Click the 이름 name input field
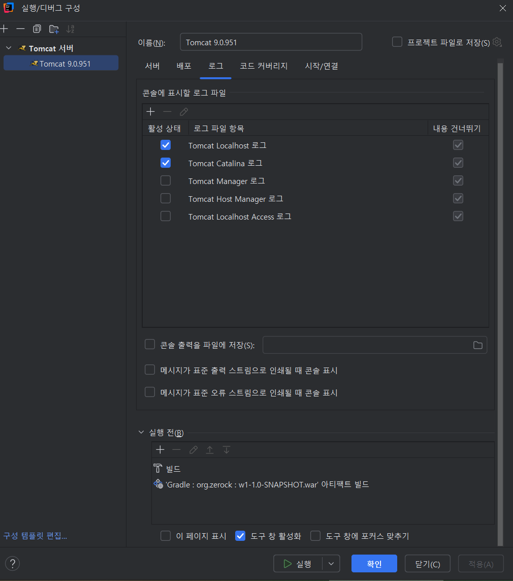The width and height of the screenshot is (513, 581). click(x=271, y=42)
